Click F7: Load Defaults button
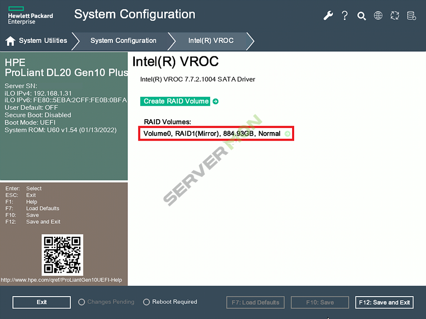Image resolution: width=426 pixels, height=319 pixels. pos(255,302)
